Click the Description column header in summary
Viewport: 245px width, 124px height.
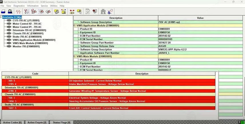[116, 18]
